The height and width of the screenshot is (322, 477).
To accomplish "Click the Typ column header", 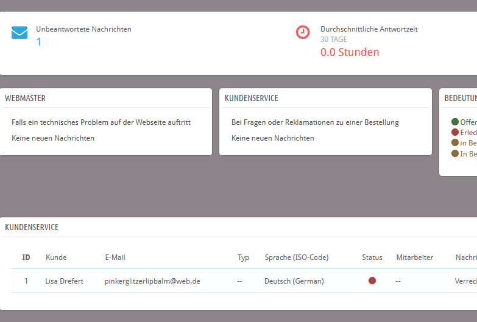I will point(243,257).
